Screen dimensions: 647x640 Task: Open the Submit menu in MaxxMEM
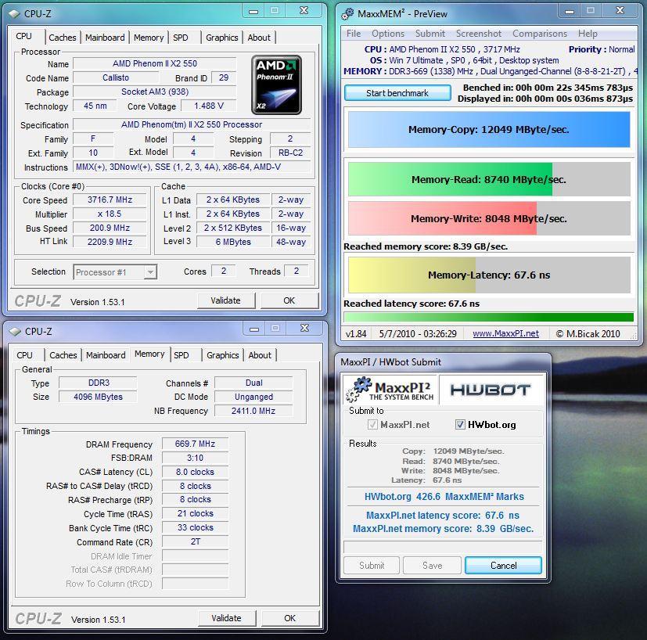(430, 34)
